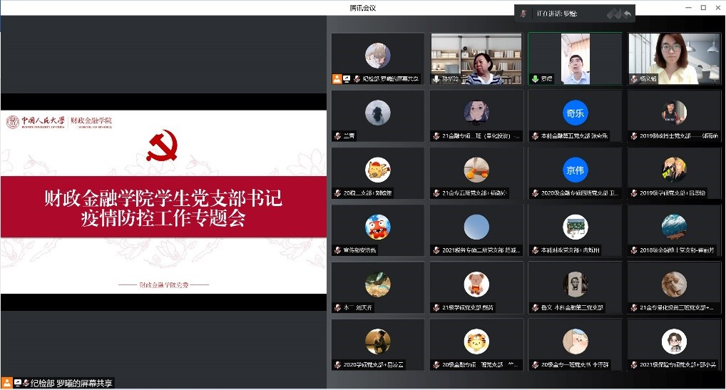Select the 陈静玲 video tile

coord(476,58)
